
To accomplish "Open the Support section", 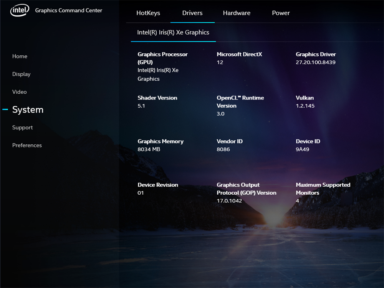I will 22,127.
